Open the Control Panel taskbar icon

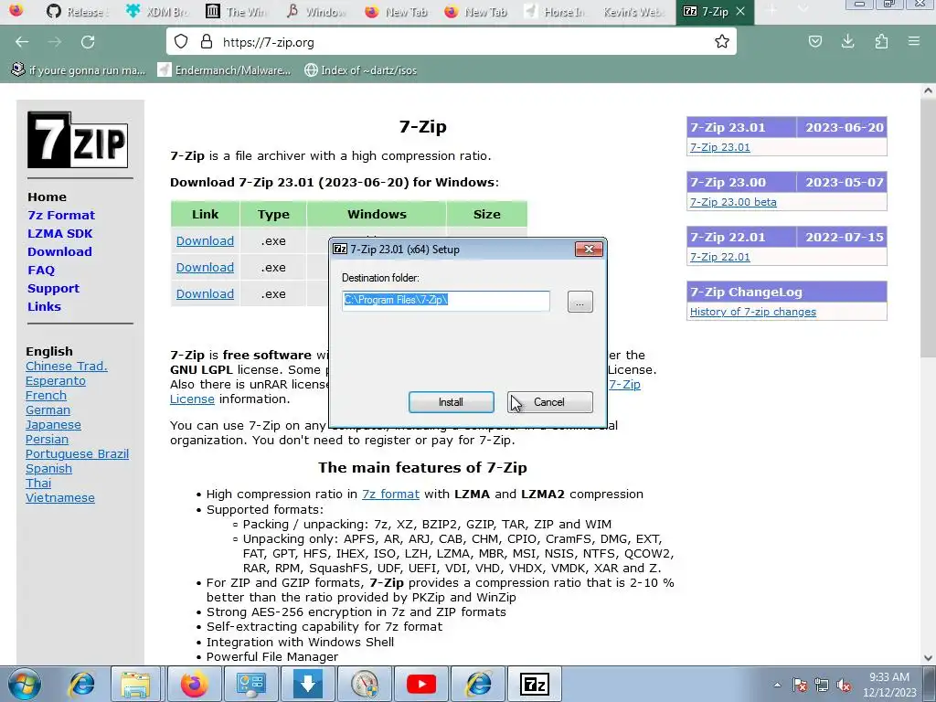point(251,684)
